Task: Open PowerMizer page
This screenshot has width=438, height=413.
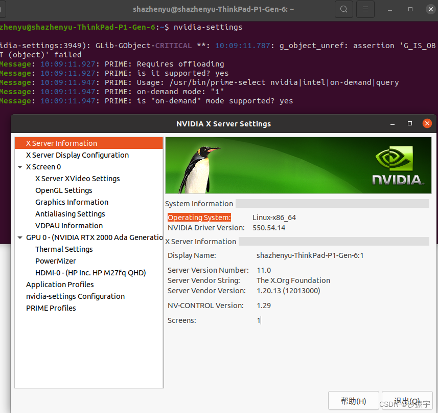Action: coord(56,261)
